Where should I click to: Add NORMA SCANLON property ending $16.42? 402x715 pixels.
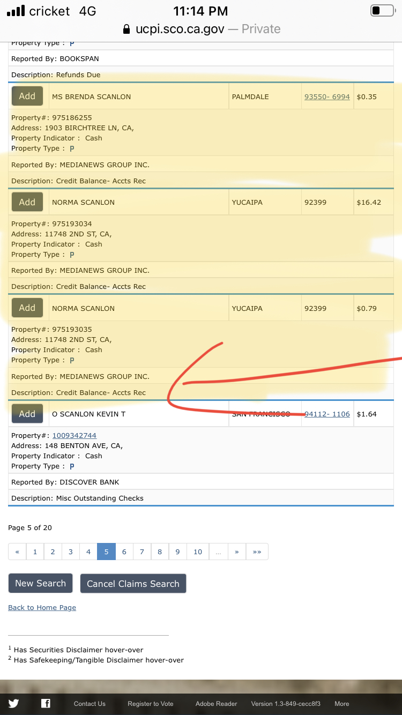[27, 202]
